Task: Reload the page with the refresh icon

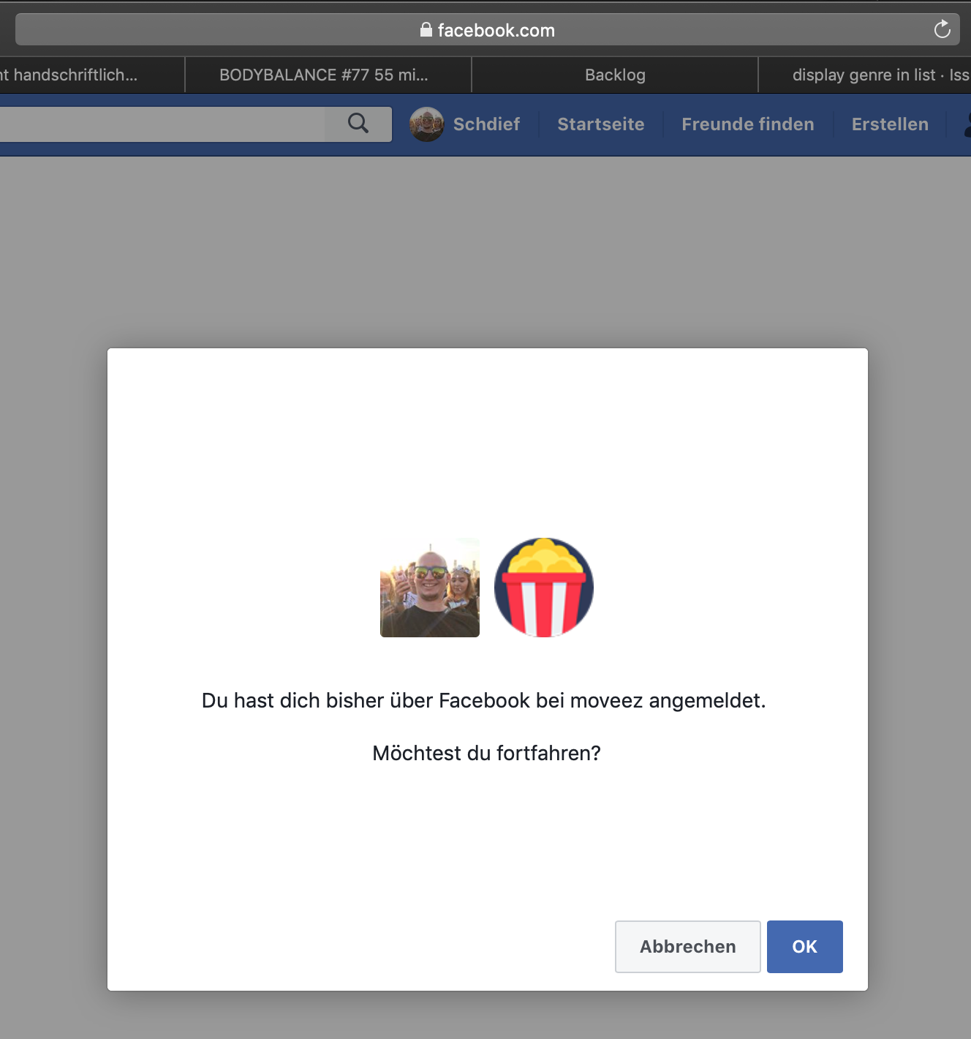Action: [942, 29]
